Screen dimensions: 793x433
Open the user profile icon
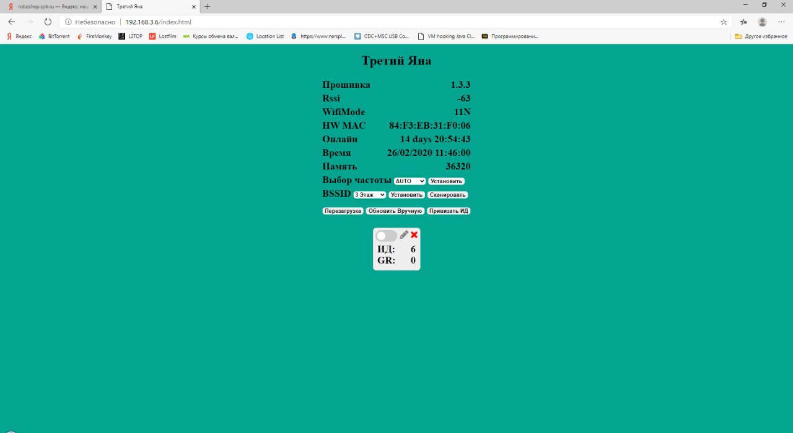tap(762, 22)
